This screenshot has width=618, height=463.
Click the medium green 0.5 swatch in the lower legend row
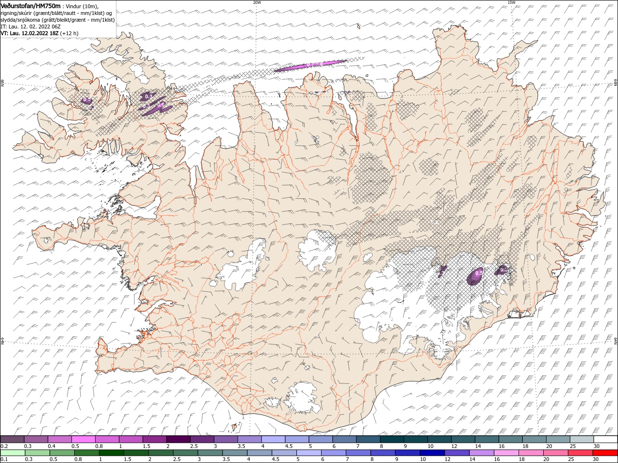(x=62, y=452)
